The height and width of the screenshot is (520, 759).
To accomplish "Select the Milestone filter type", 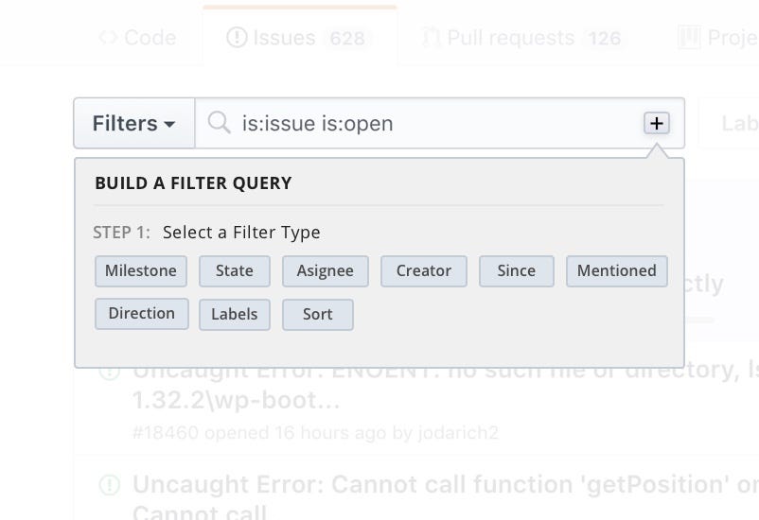I will (141, 271).
